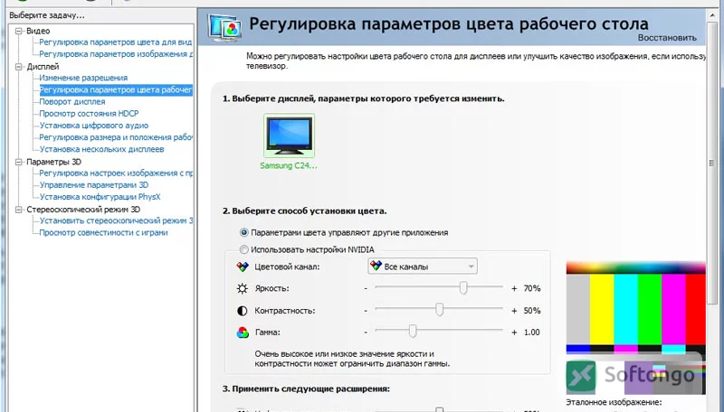Click the contrast half-circle icon
Image resolution: width=724 pixels, height=412 pixels.
pos(242,311)
